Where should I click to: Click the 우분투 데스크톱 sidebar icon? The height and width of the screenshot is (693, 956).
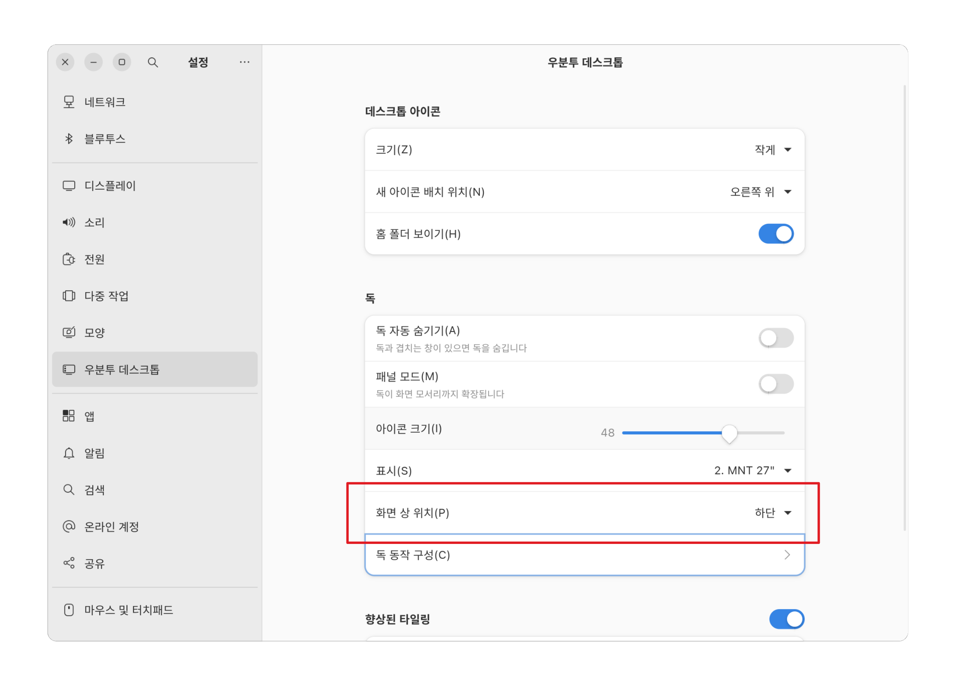[69, 369]
